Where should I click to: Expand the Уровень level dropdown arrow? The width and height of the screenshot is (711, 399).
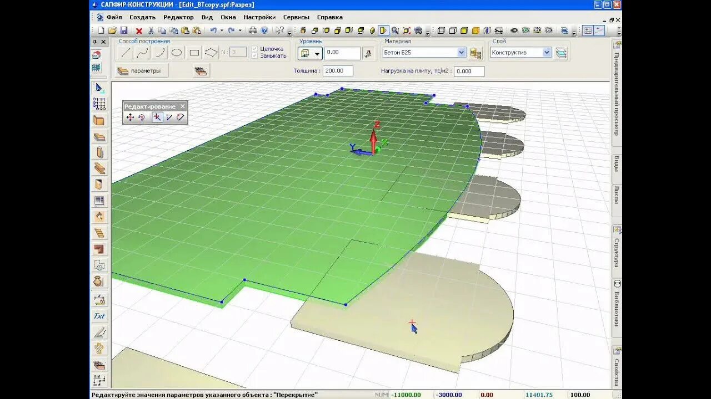click(318, 54)
